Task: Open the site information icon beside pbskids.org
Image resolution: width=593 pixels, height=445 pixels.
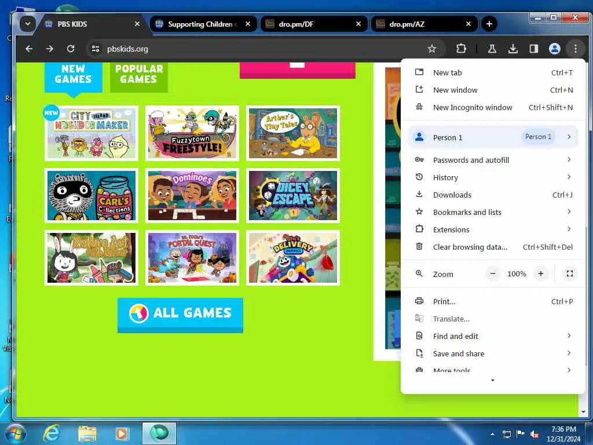Action: click(x=96, y=49)
